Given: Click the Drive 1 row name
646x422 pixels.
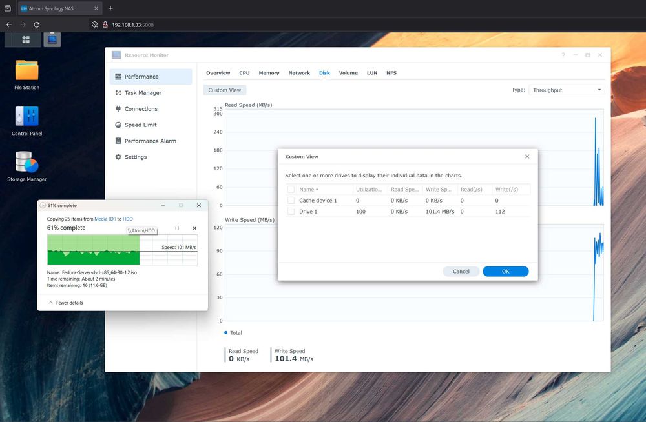Looking at the screenshot, I should pyautogui.click(x=308, y=211).
